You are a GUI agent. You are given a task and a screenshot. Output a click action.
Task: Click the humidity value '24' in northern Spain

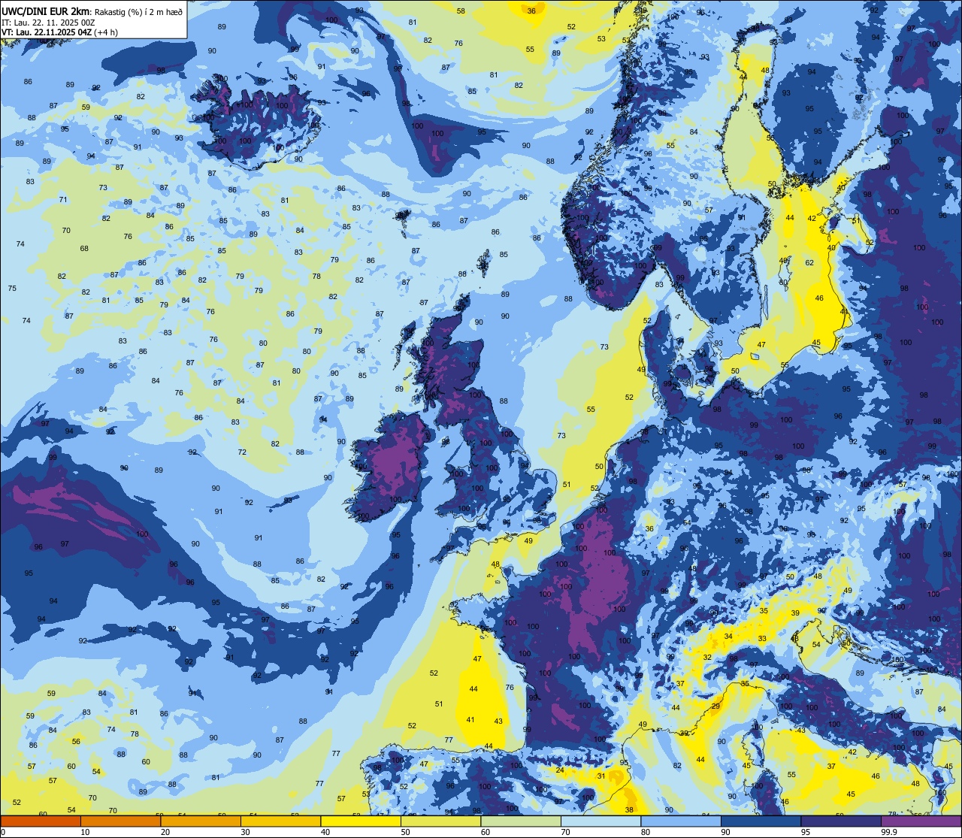click(559, 770)
